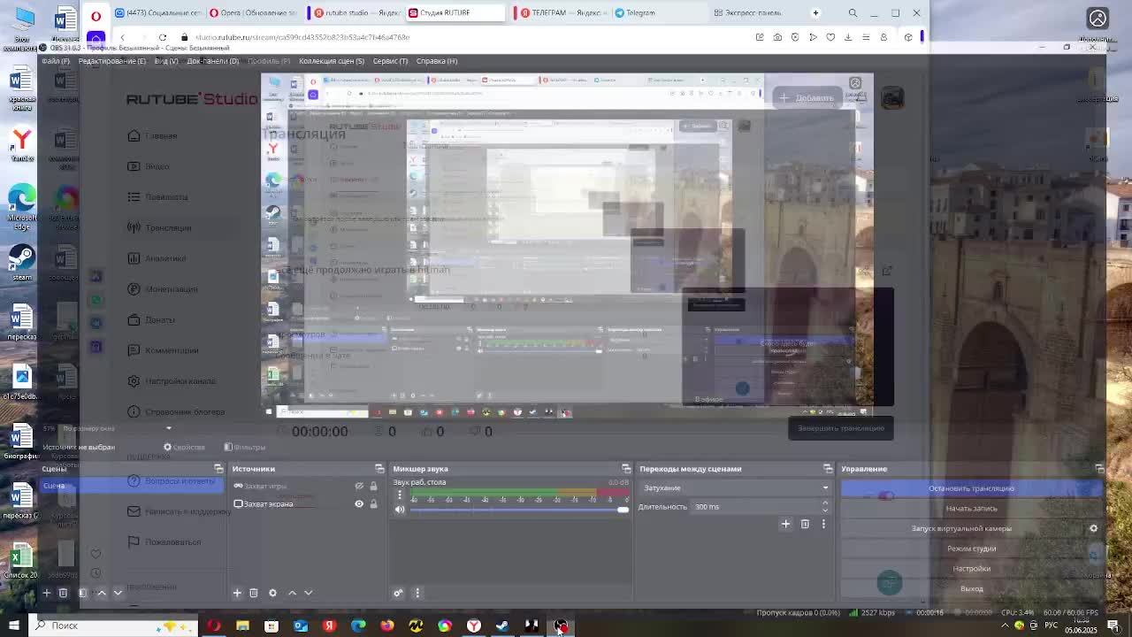This screenshot has height=637, width=1132.
Task: Adjust the Звук раб. стола volume slider
Action: (x=519, y=510)
